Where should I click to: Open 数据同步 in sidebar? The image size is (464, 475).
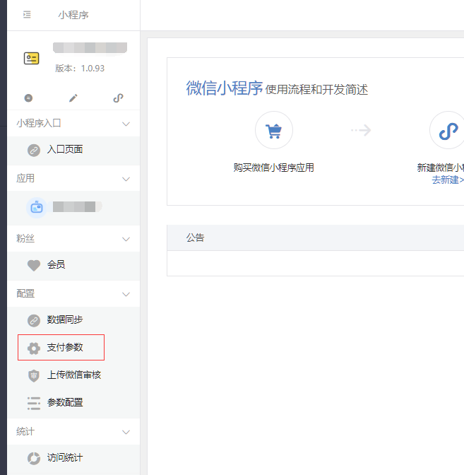click(65, 320)
